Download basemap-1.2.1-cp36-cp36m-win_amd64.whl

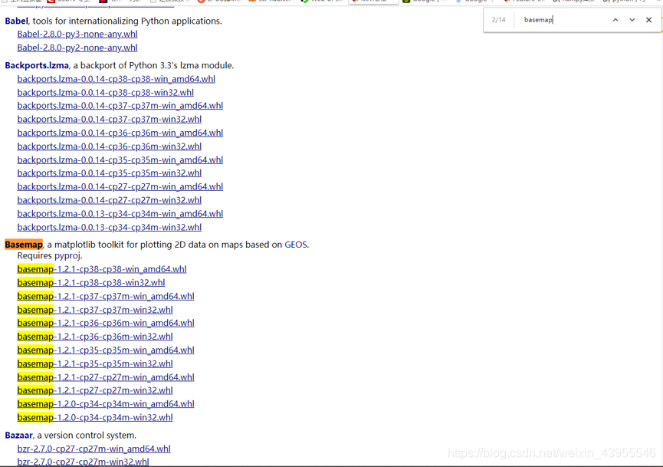(x=106, y=323)
